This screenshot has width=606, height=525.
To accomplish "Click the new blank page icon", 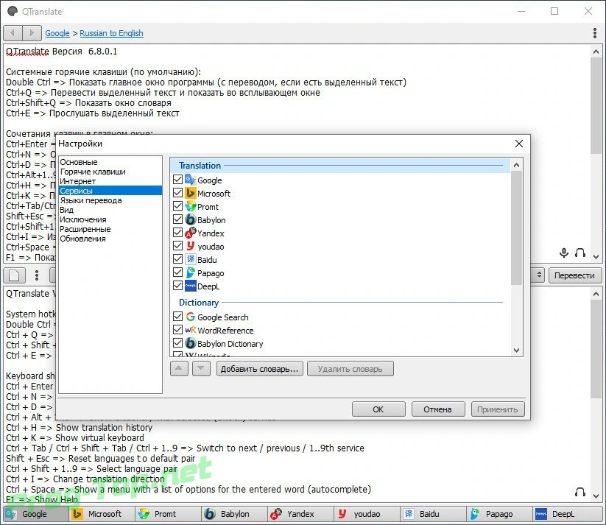I will point(14,275).
